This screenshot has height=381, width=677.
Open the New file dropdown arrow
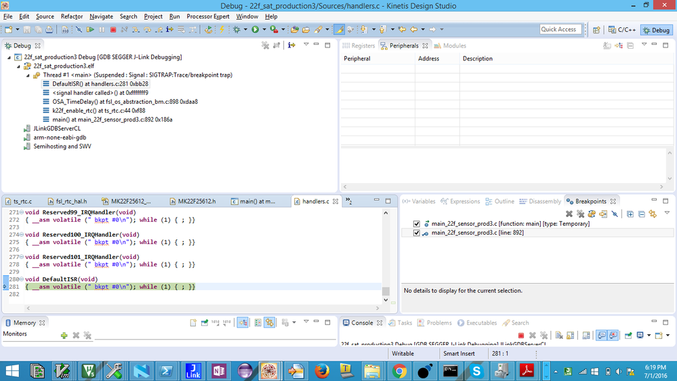[17, 29]
